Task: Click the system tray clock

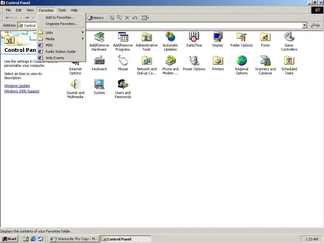Action: pos(312,239)
